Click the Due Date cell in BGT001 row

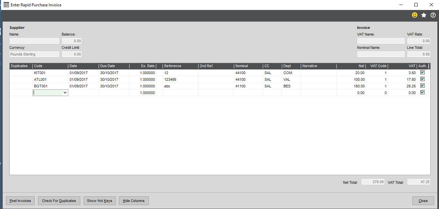coord(114,86)
